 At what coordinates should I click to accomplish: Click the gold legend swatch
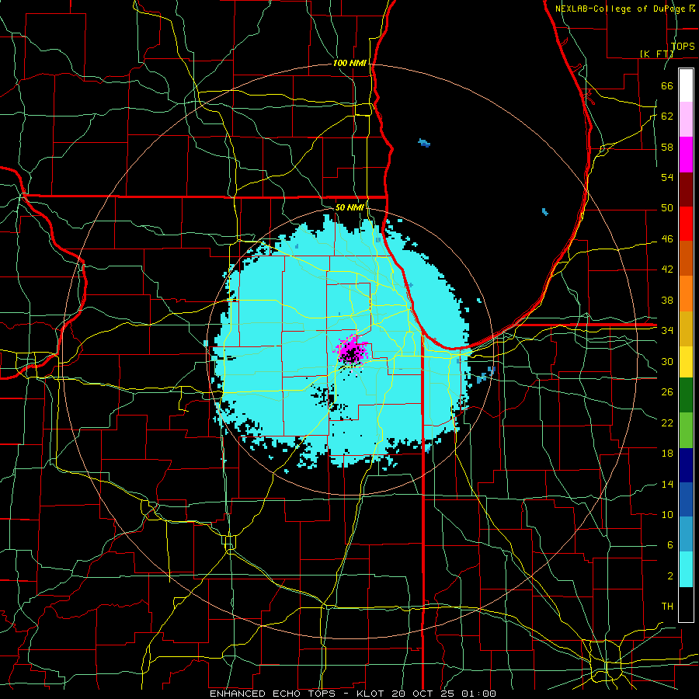tap(686, 329)
